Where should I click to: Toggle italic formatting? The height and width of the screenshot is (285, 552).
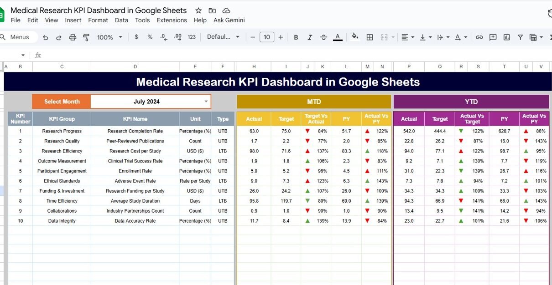(x=310, y=37)
